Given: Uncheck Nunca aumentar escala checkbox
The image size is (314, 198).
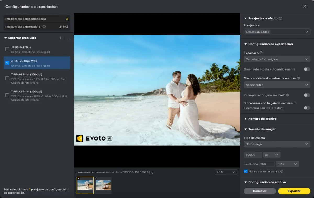Looking at the screenshot, I should pos(245,171).
